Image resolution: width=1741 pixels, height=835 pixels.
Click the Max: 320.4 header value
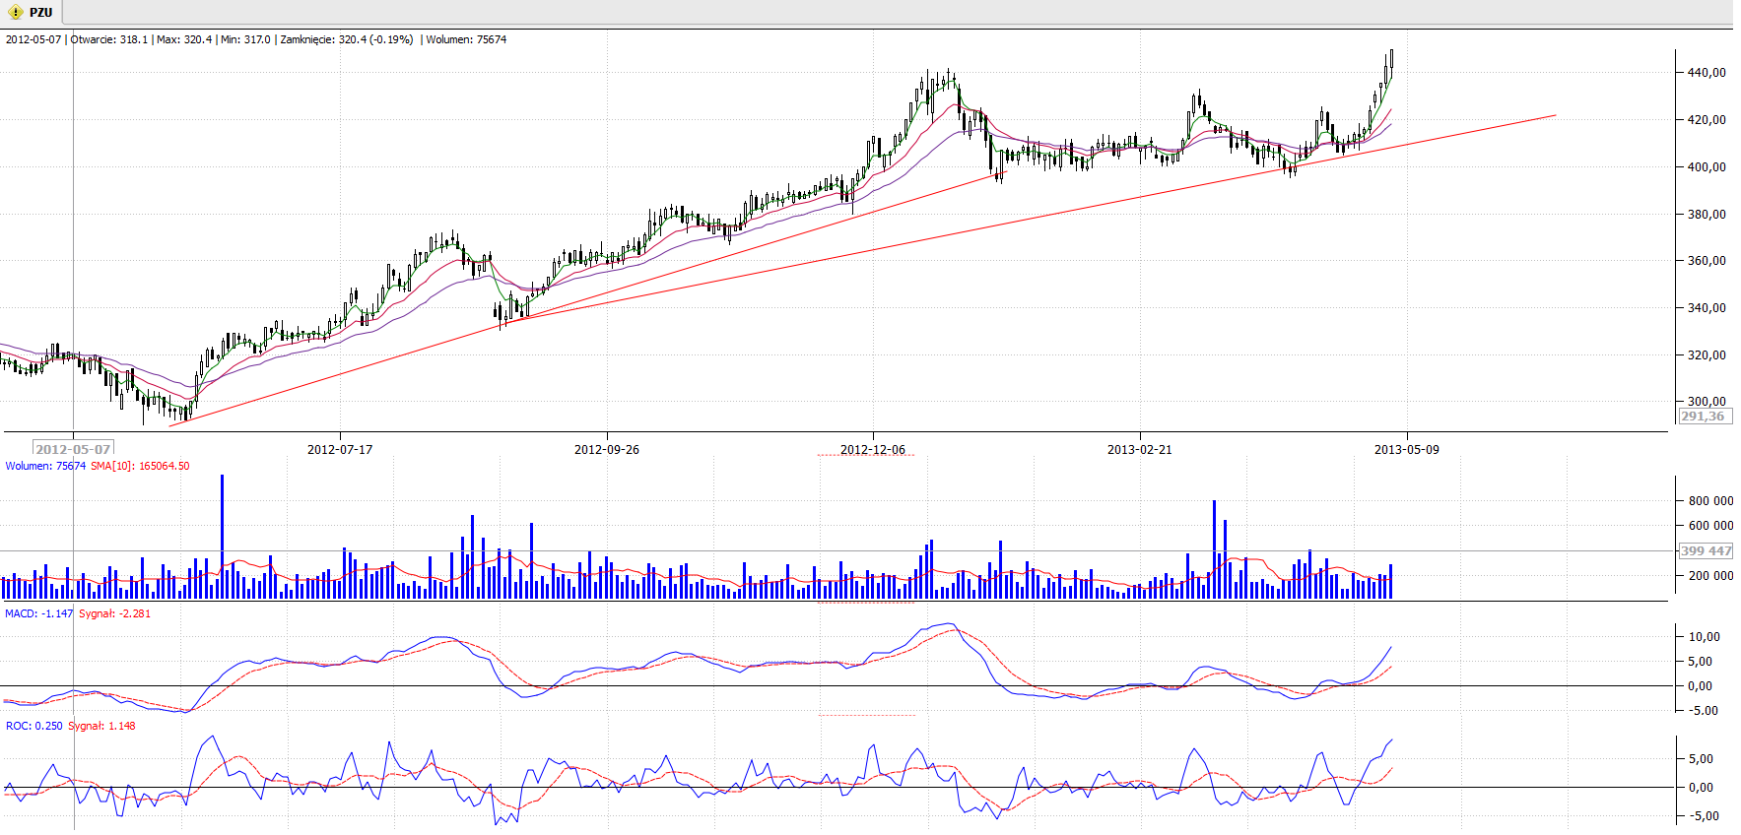click(184, 39)
